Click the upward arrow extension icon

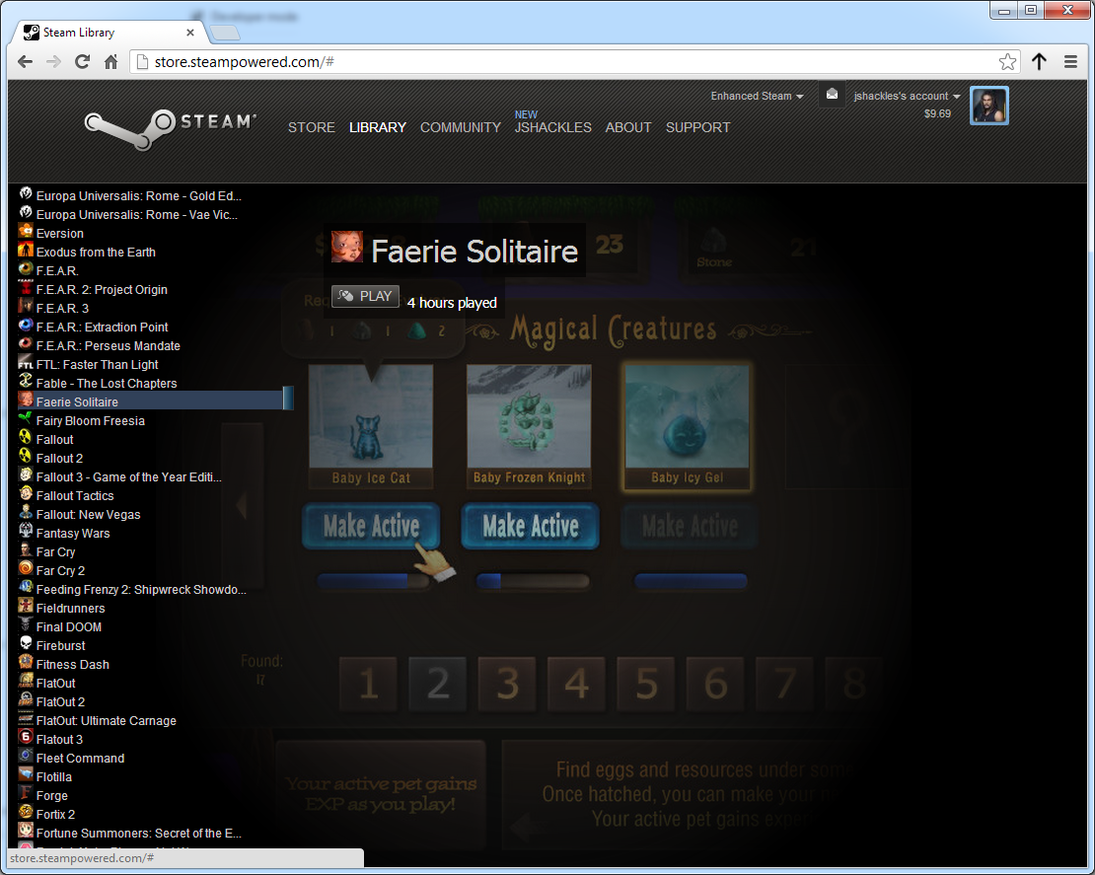point(1039,62)
